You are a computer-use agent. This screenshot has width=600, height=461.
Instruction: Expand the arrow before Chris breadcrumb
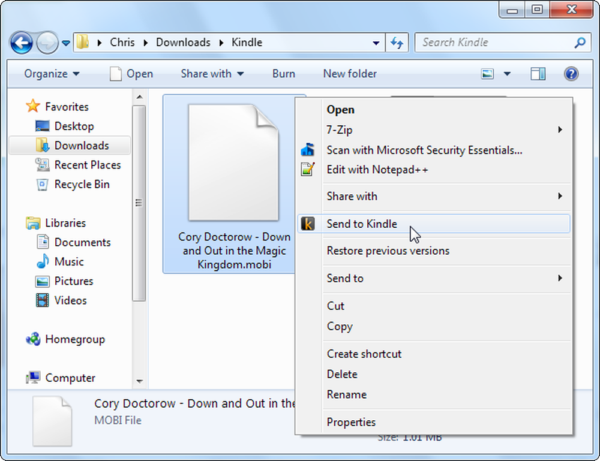pos(100,43)
